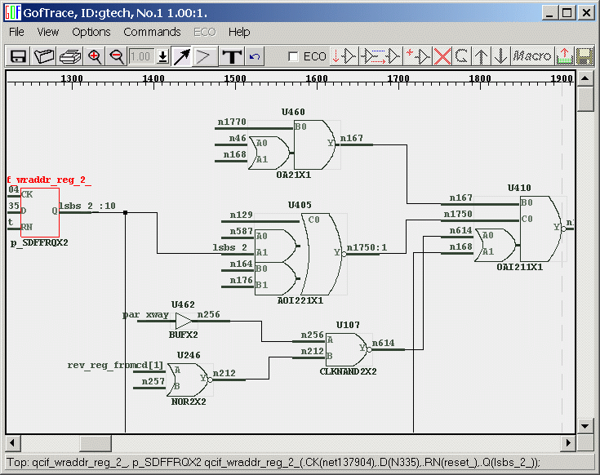Enable the ECO checkbox

294,57
